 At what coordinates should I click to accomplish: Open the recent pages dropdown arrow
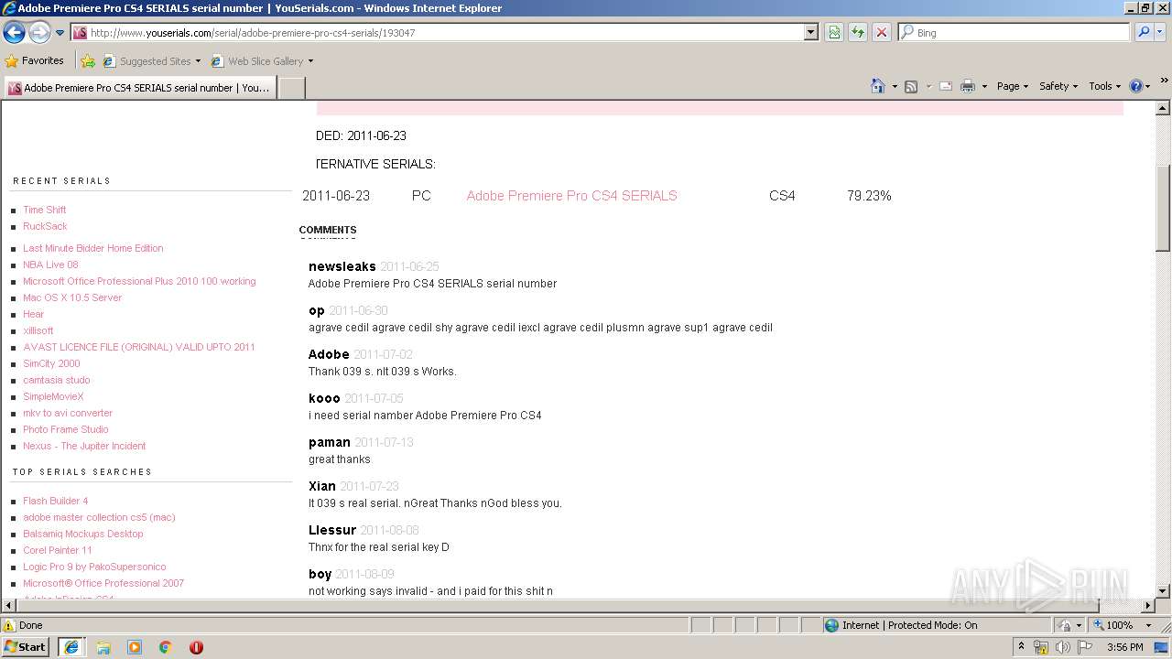pyautogui.click(x=60, y=33)
